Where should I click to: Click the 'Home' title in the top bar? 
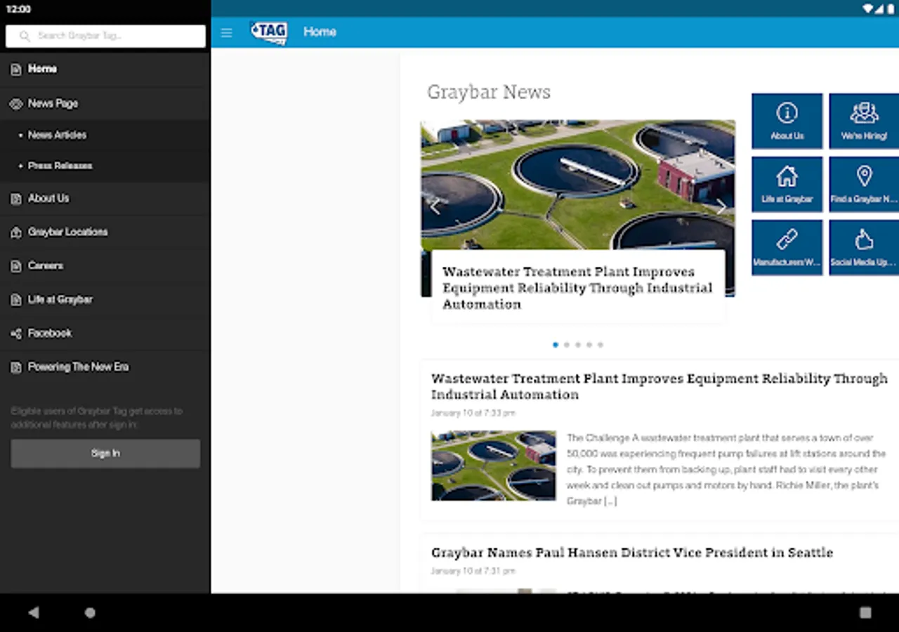(x=320, y=32)
